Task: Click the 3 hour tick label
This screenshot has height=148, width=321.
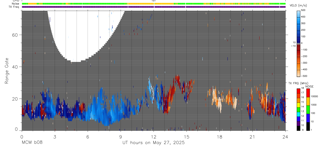Action: tap(55, 137)
